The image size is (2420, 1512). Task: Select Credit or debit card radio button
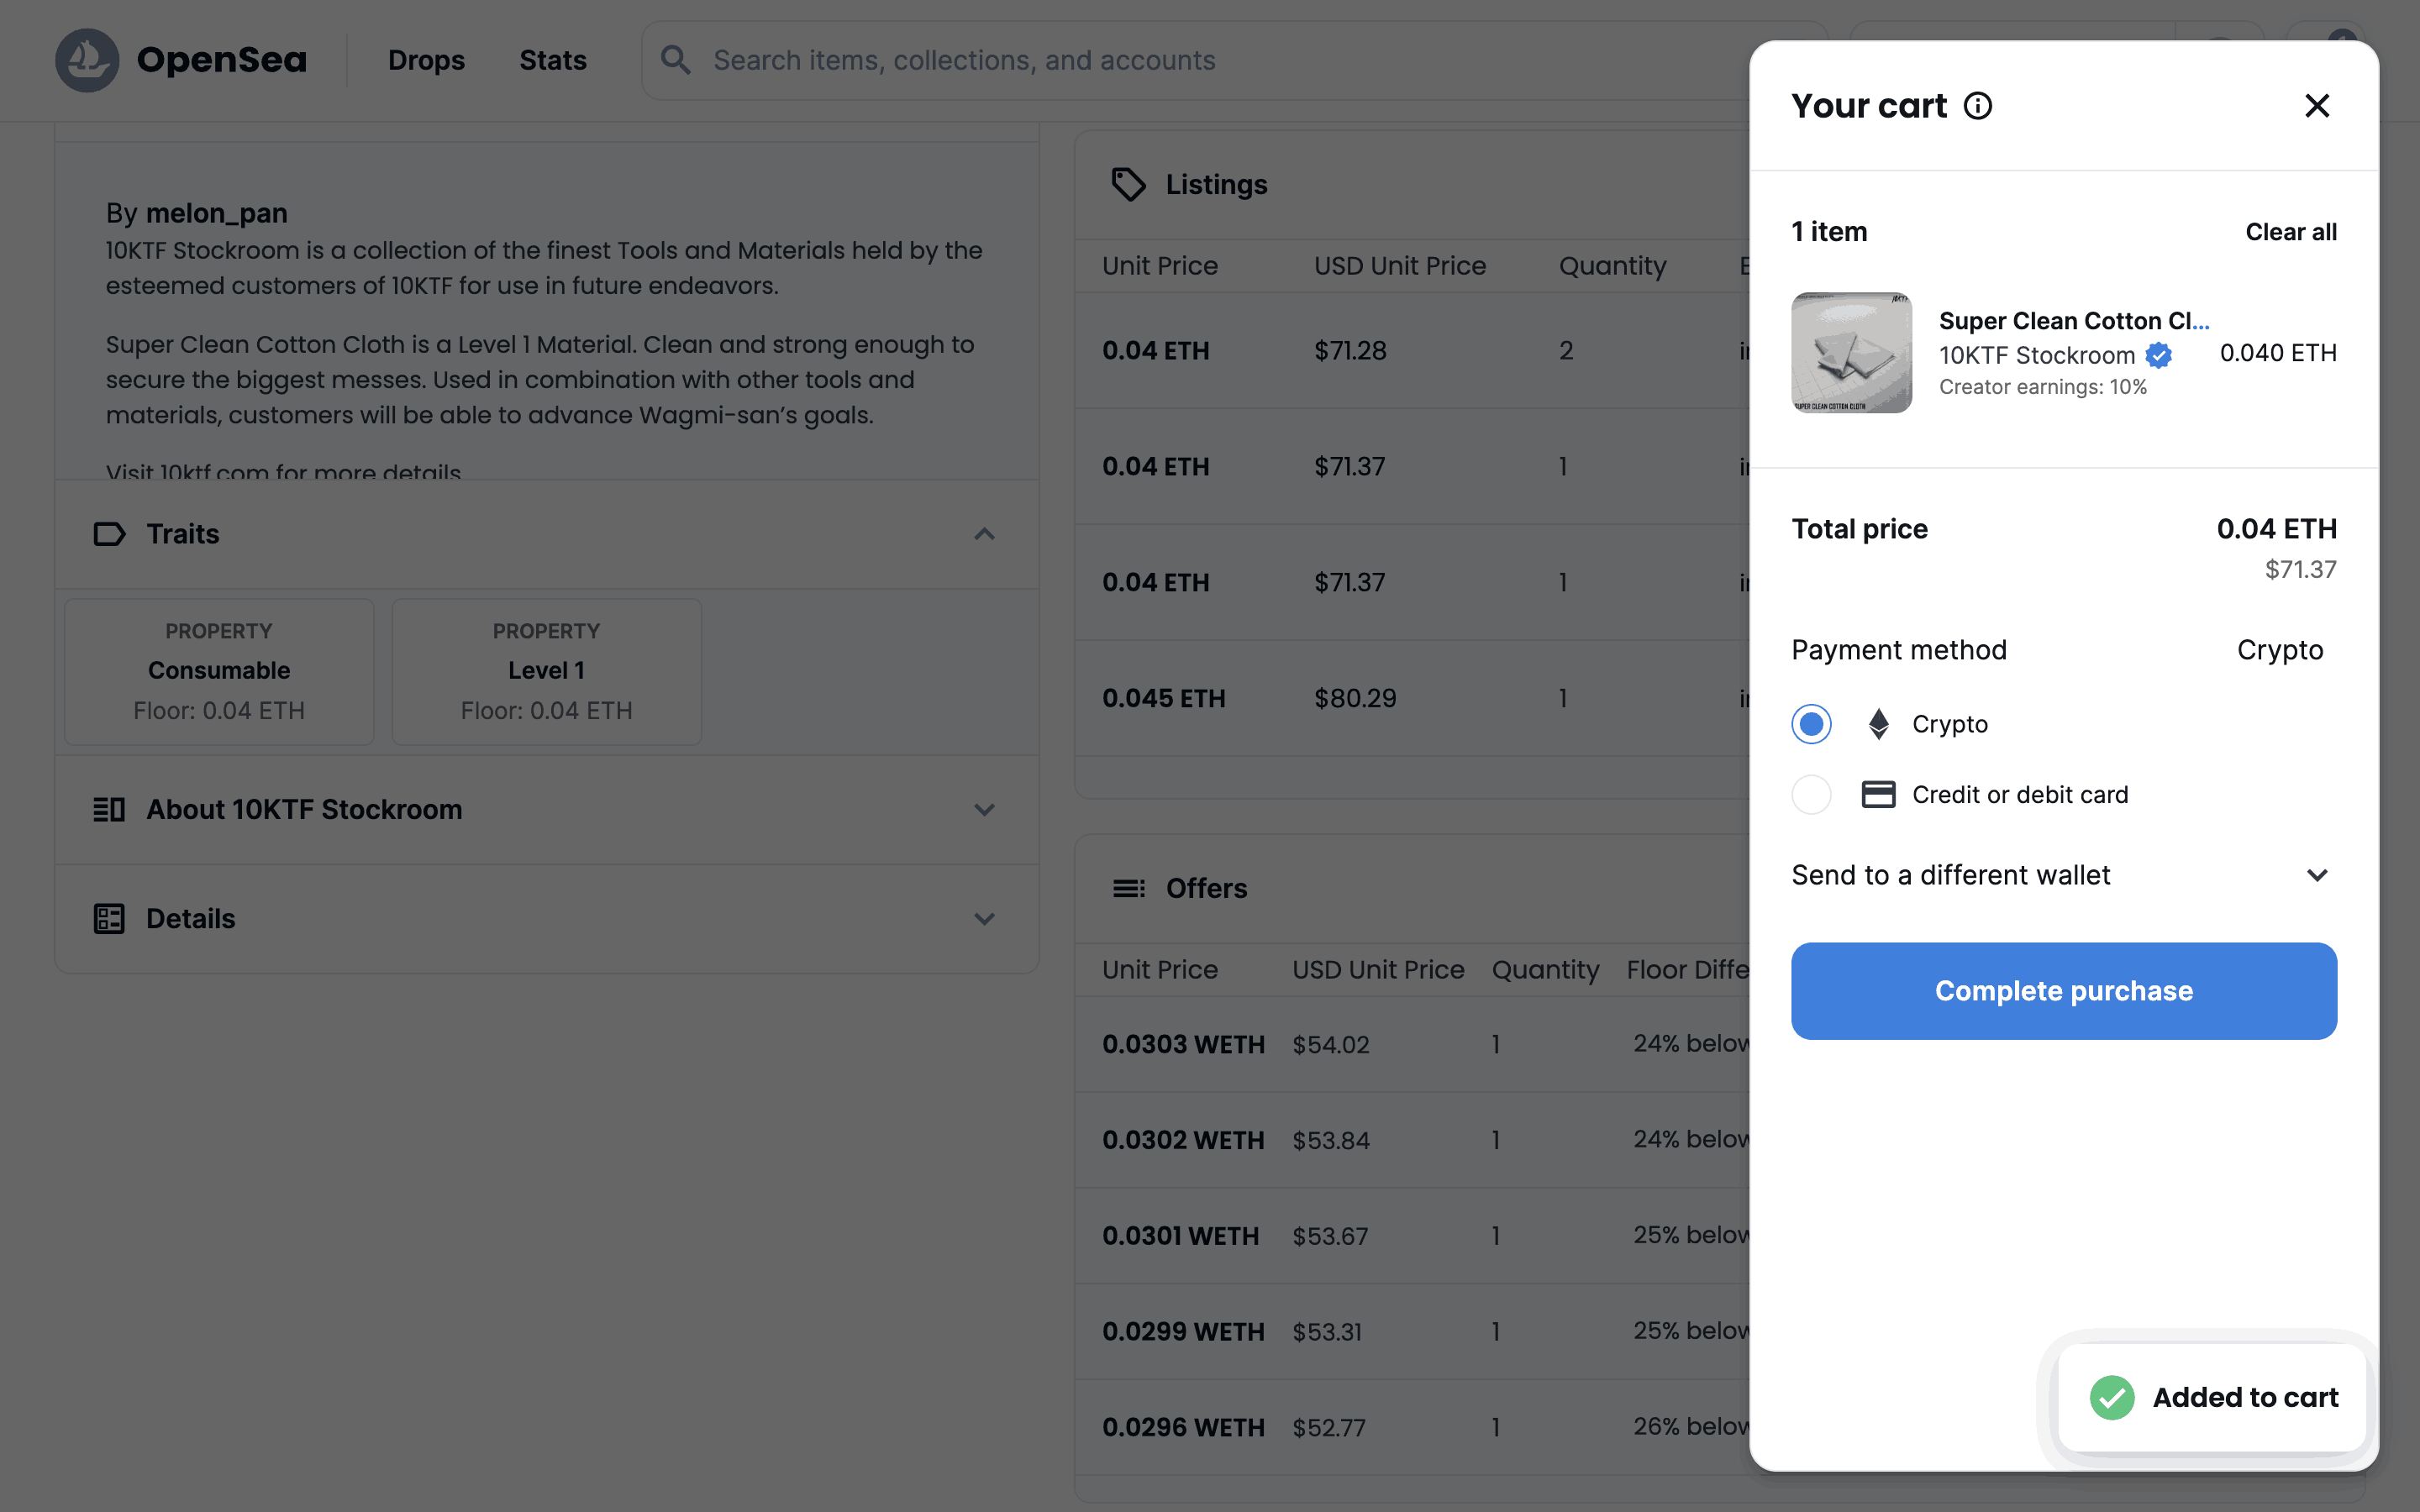click(x=1811, y=794)
